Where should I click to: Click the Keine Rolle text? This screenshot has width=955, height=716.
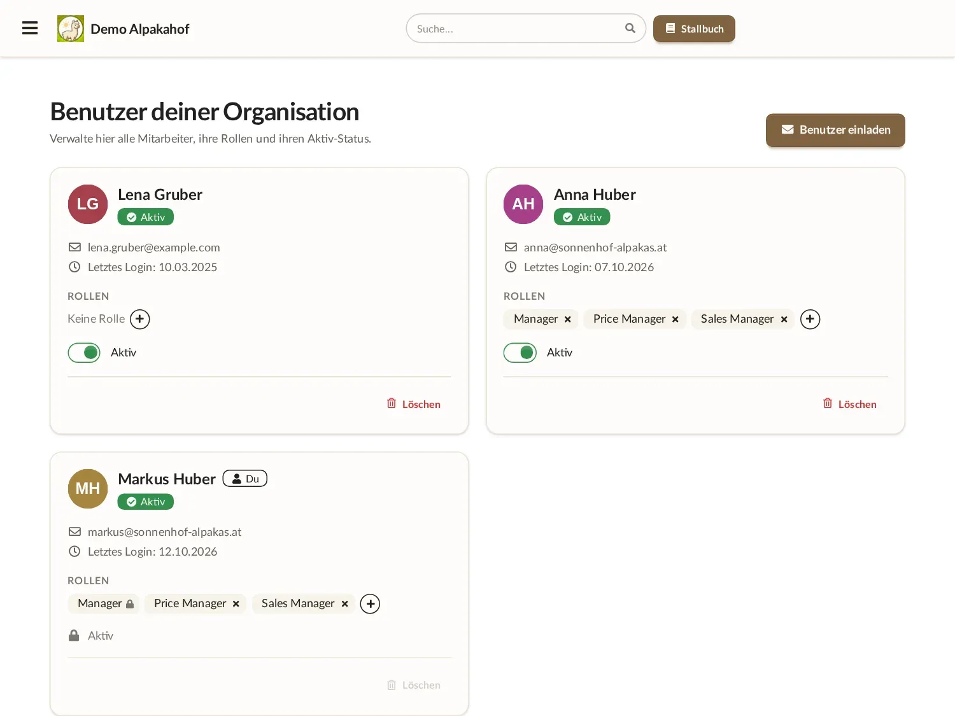pos(96,319)
